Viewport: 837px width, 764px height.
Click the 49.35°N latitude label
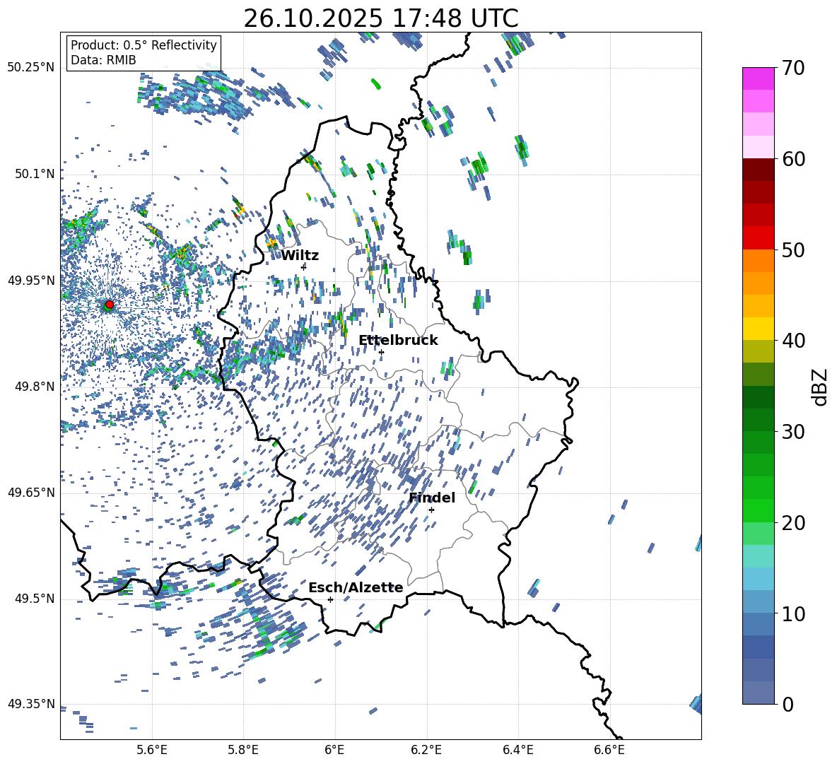(31, 704)
